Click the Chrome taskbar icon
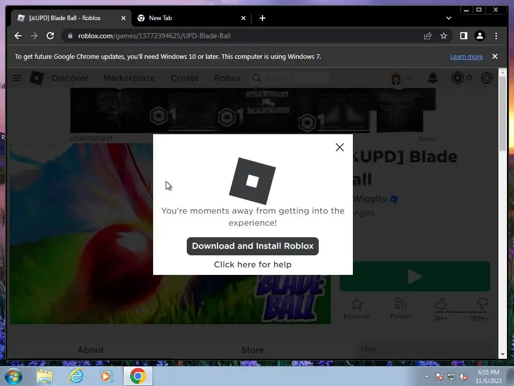The width and height of the screenshot is (514, 386). [x=138, y=376]
